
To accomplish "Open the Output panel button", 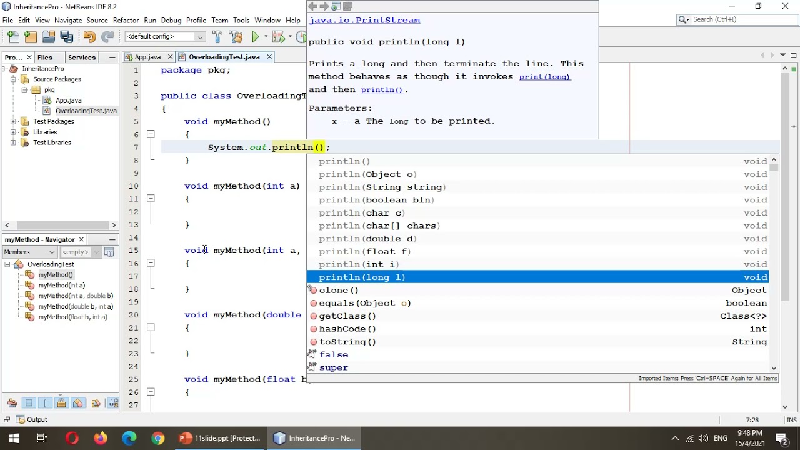I will click(x=32, y=420).
